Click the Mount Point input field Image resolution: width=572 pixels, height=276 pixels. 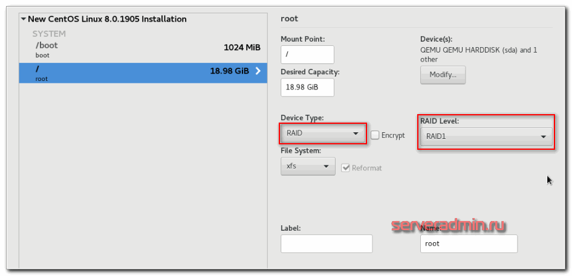click(307, 55)
